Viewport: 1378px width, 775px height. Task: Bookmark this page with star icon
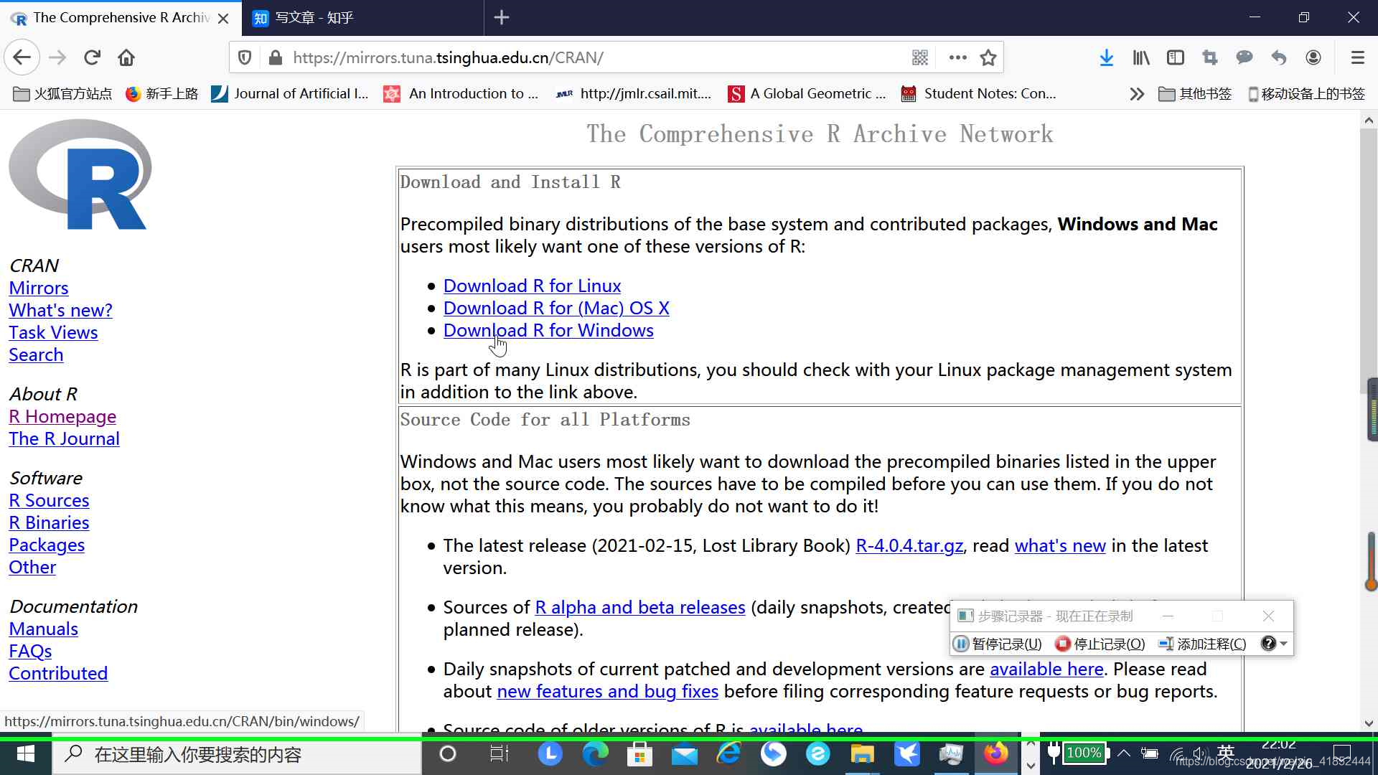click(988, 57)
